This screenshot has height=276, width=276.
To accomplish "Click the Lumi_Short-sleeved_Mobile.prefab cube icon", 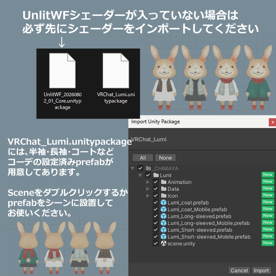I will click(164, 237).
